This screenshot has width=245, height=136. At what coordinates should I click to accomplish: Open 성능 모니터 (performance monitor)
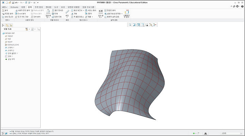tap(7, 17)
